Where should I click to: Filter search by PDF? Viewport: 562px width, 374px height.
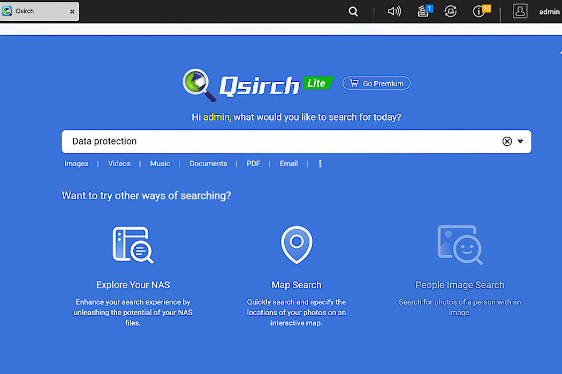[253, 164]
